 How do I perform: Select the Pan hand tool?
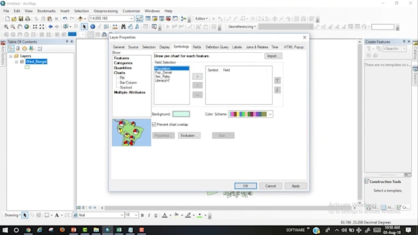pyautogui.click(x=20, y=26)
